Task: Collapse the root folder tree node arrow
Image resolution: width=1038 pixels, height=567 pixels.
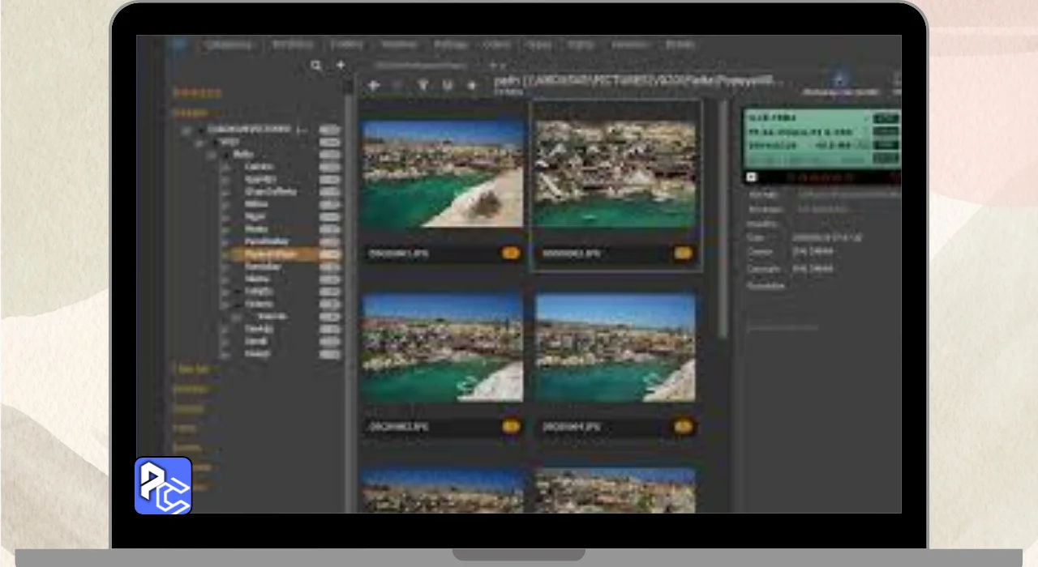Action: [200, 130]
